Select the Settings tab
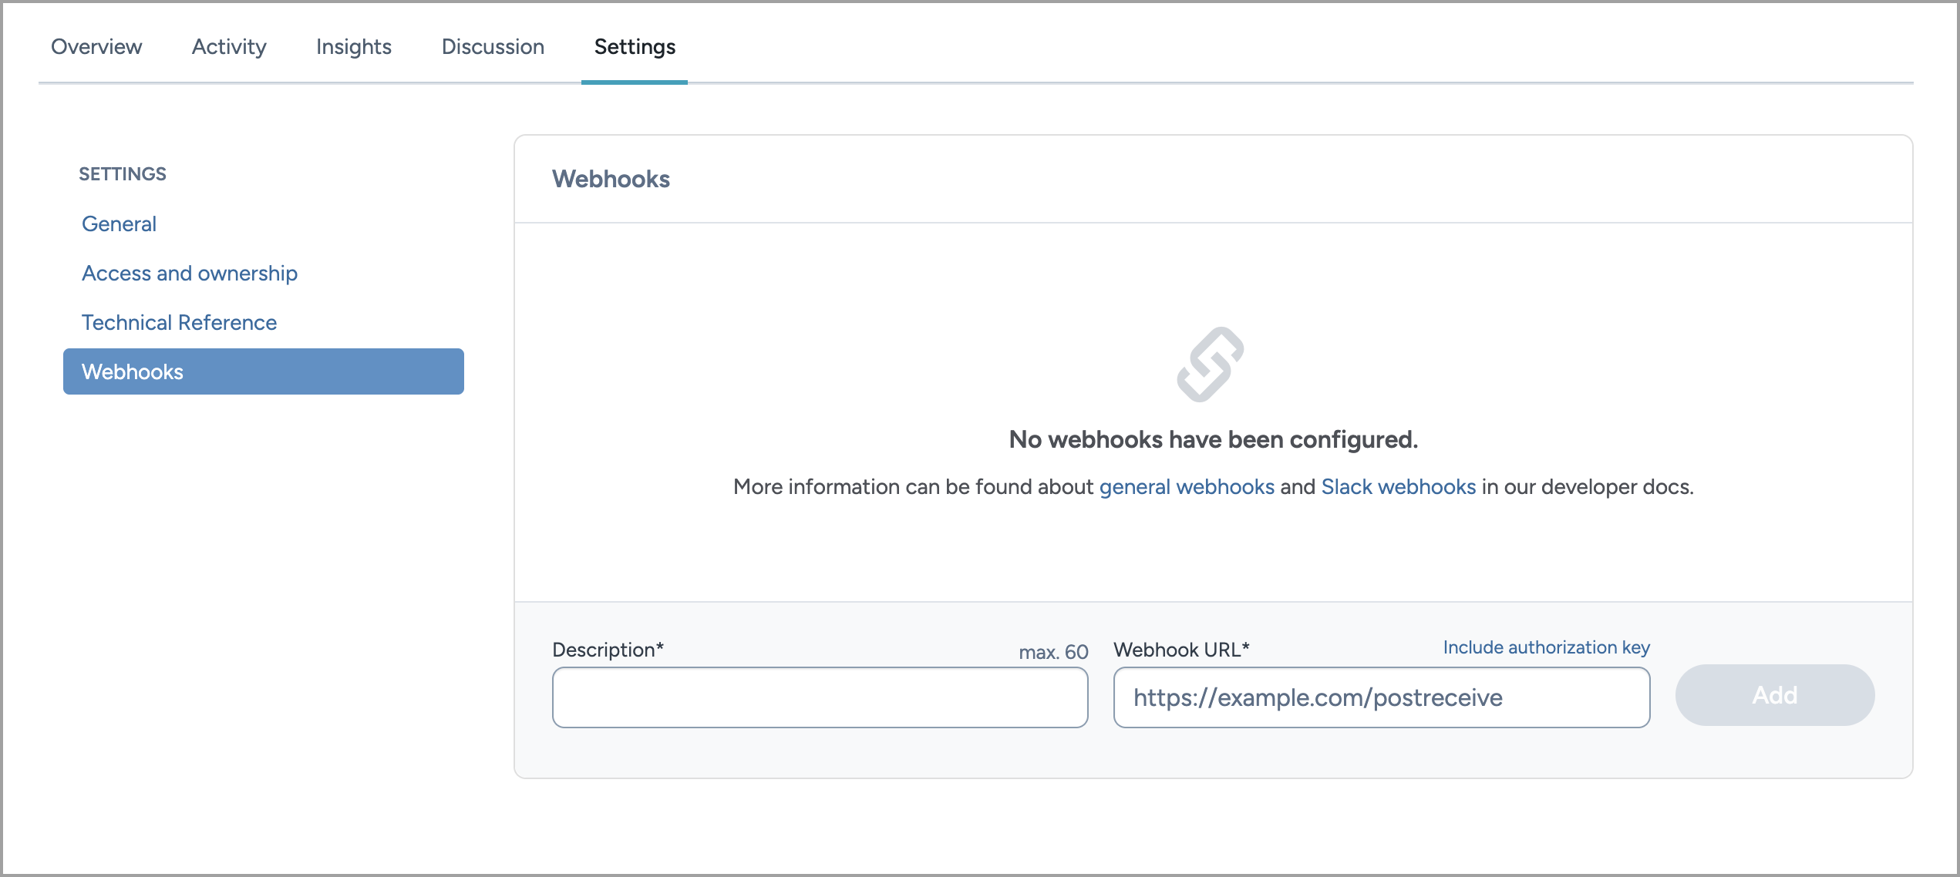Screen dimensions: 1960x877 [635, 46]
